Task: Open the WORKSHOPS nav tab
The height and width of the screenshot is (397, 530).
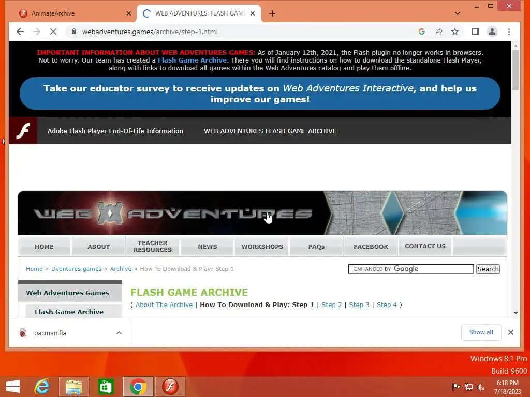Action: (x=262, y=247)
